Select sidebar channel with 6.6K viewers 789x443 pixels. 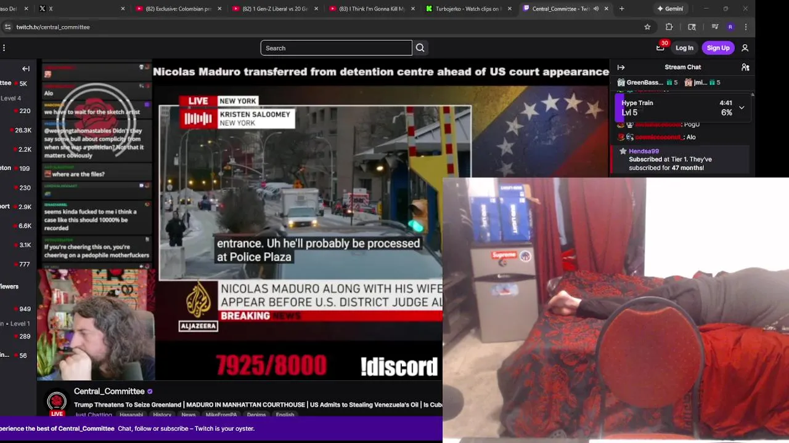tap(18, 226)
